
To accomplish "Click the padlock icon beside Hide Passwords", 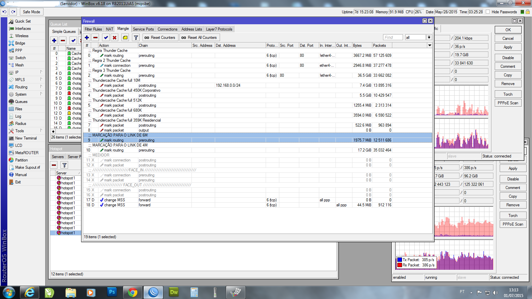I will pyautogui.click(x=528, y=12).
